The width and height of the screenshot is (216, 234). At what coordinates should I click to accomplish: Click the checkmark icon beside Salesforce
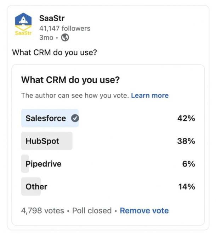coord(75,118)
